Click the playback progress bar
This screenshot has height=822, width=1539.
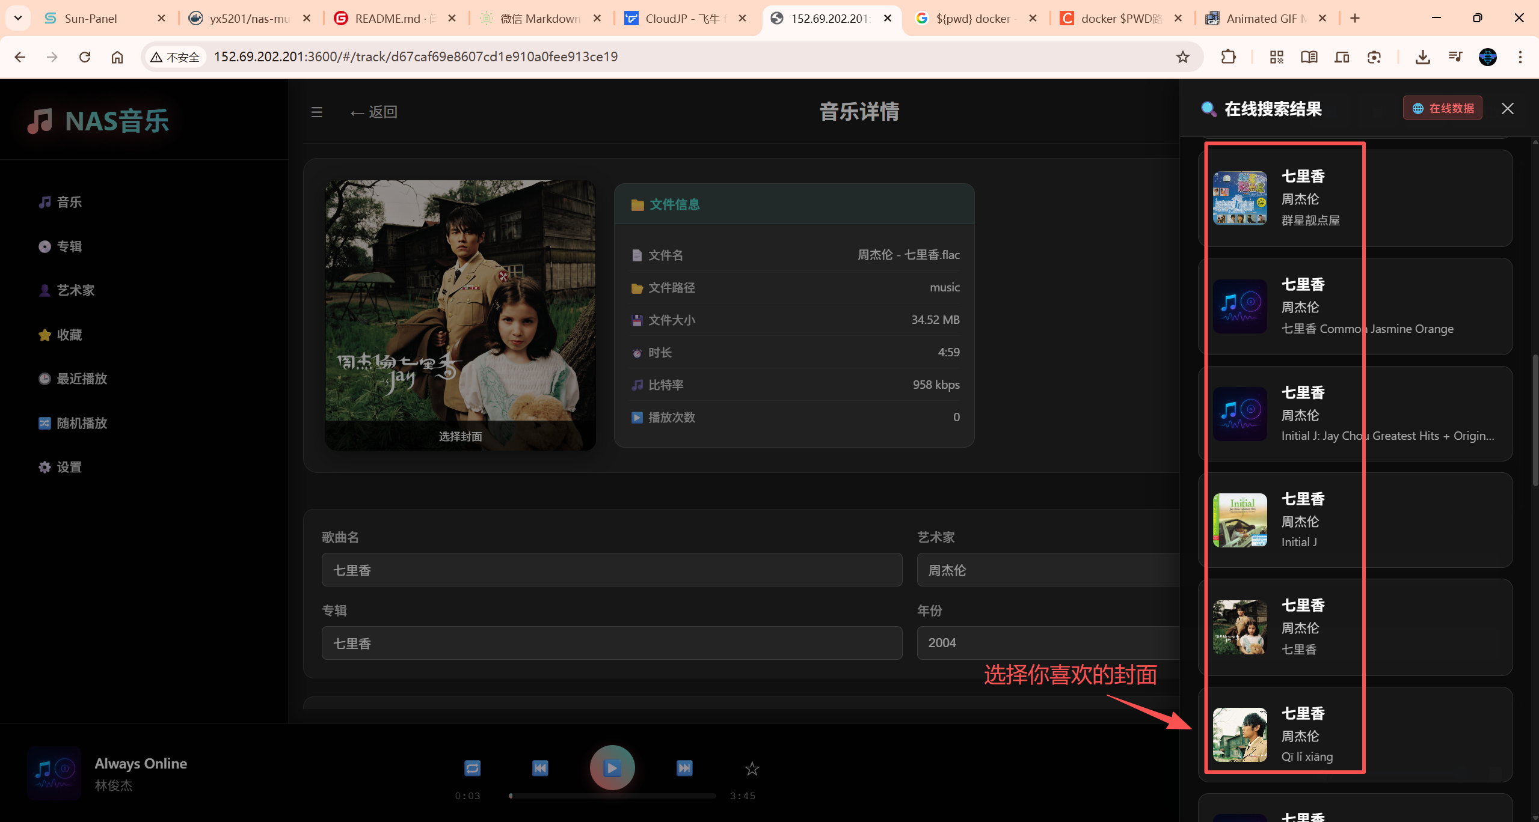[612, 796]
